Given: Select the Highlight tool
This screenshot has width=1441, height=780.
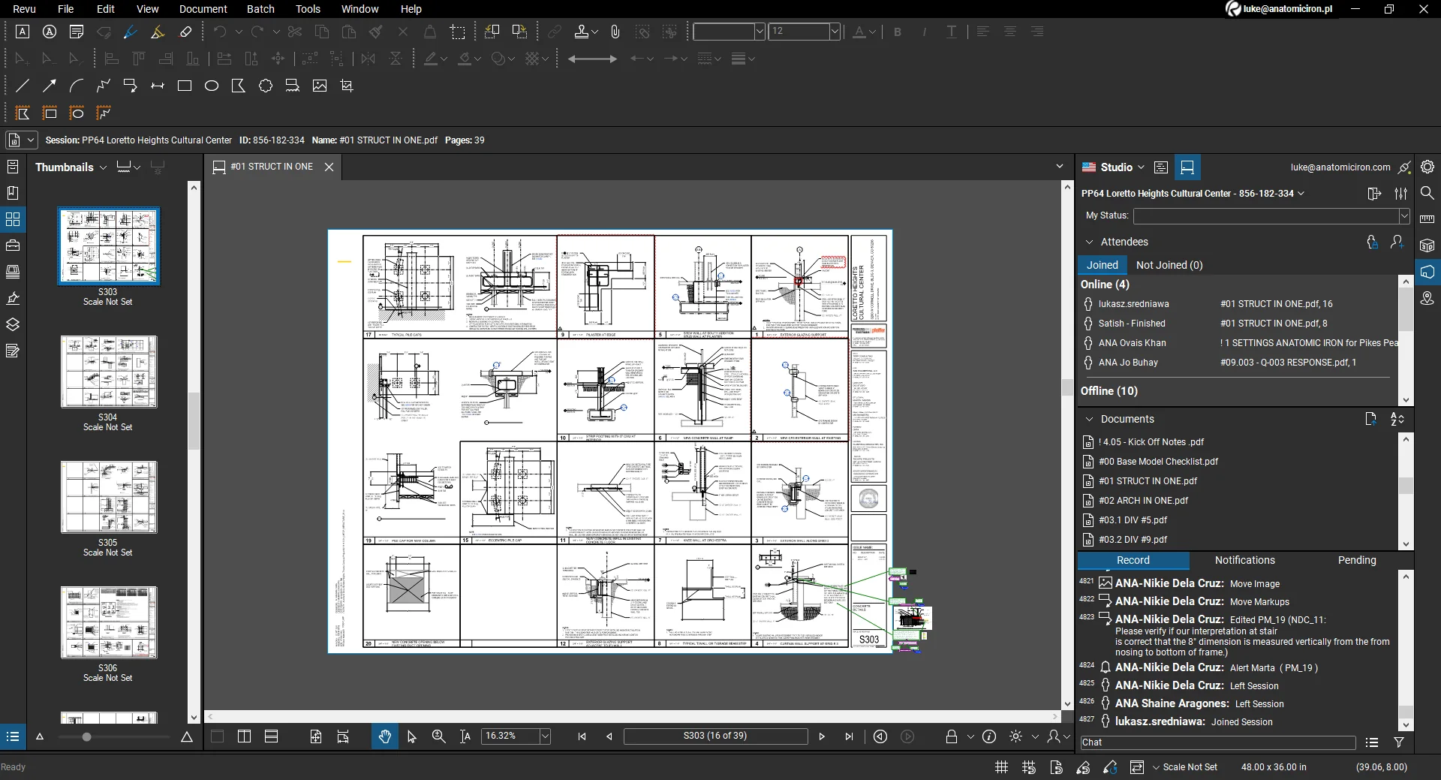Looking at the screenshot, I should (x=158, y=32).
